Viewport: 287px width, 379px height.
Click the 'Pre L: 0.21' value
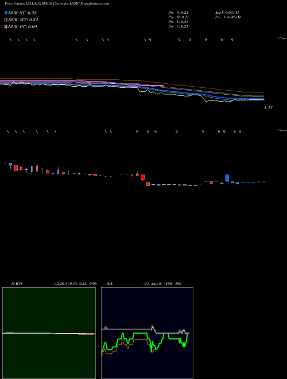179,22
